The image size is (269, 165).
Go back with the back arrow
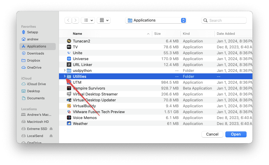[x=68, y=20]
